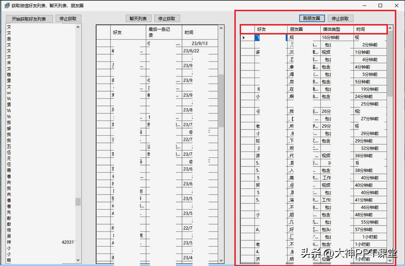The width and height of the screenshot is (405, 266).
Task: Select the 23/6/22 time cell
Action: [200, 51]
